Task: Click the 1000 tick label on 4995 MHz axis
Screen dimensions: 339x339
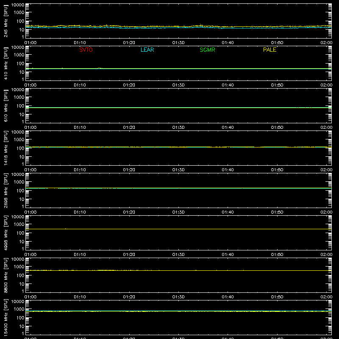Action: coord(19,225)
